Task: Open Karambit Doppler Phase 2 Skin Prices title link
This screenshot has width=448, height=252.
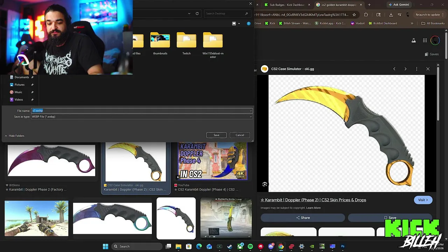Action: point(313,200)
